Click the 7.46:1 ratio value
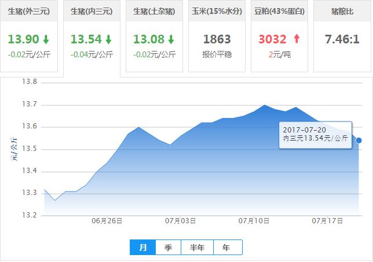 pyautogui.click(x=342, y=39)
